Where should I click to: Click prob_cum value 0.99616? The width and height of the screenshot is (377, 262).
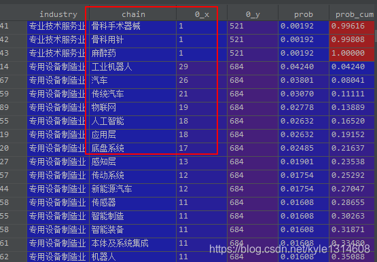[351, 26]
